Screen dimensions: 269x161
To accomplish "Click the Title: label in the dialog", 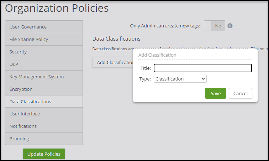I will [145, 68].
